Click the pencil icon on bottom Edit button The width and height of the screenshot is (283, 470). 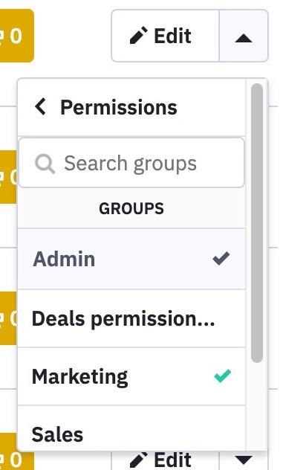(138, 461)
